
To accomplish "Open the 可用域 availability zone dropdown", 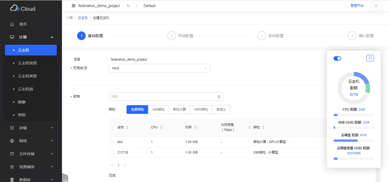I will (159, 68).
